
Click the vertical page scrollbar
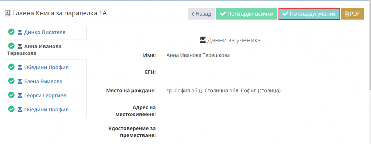[370, 45]
